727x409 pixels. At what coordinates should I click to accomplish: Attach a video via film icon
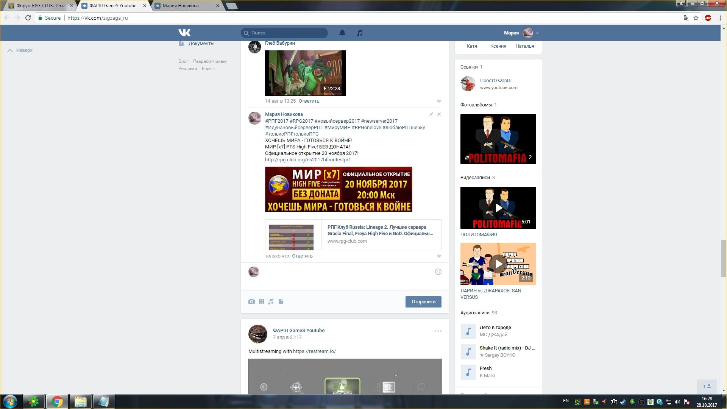tap(261, 301)
